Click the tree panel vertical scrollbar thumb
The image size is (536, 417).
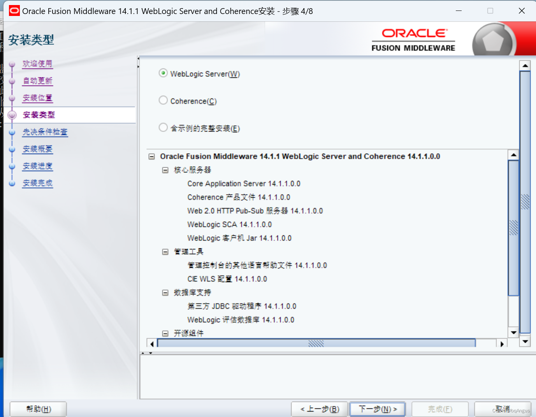[513, 228]
